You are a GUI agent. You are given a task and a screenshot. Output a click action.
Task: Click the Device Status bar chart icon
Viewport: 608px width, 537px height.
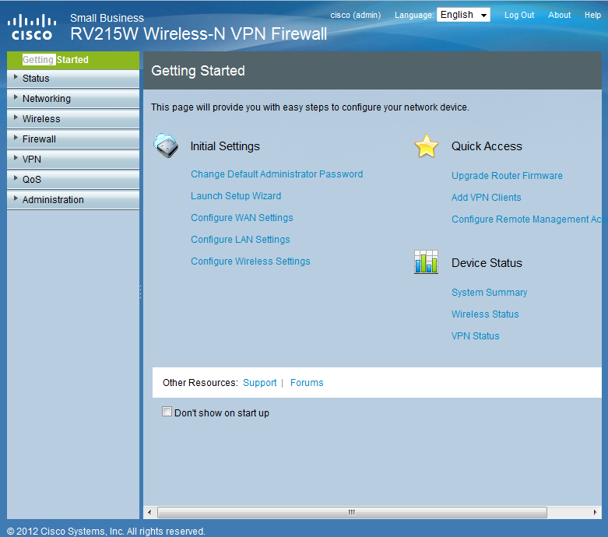(x=426, y=262)
